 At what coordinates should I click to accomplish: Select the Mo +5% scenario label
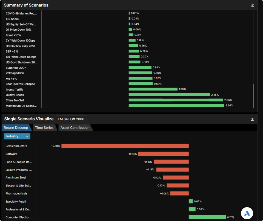[11, 79]
